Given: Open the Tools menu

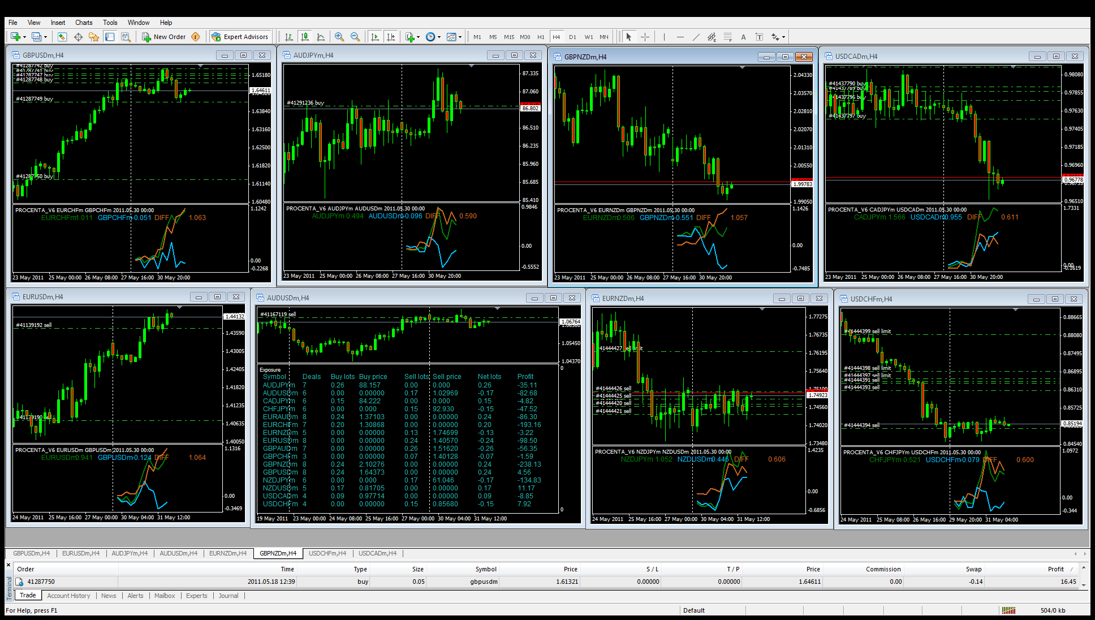Looking at the screenshot, I should click(x=110, y=23).
